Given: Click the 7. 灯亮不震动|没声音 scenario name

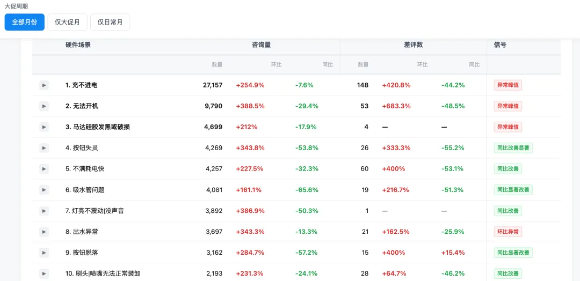Looking at the screenshot, I should tap(95, 211).
